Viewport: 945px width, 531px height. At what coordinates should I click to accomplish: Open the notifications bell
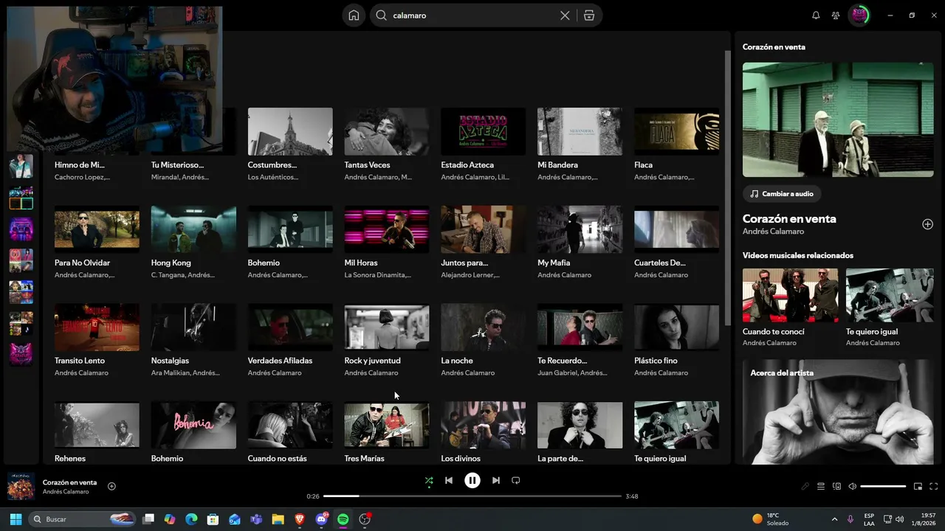[x=816, y=15]
